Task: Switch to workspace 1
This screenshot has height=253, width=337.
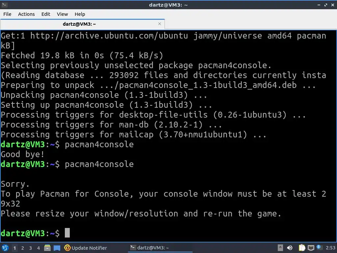Action: click(x=14, y=248)
